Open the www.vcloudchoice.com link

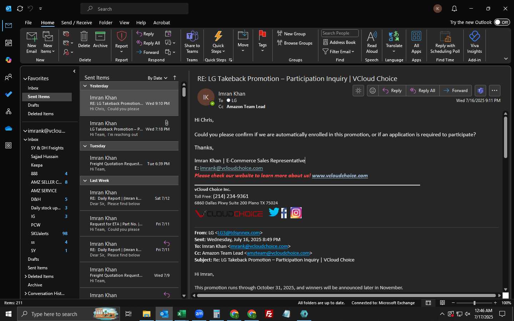(340, 175)
